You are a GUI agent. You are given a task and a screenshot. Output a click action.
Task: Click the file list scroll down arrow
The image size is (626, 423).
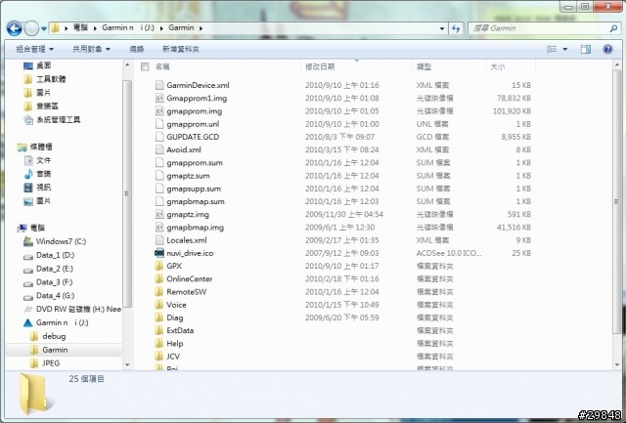tap(617, 364)
